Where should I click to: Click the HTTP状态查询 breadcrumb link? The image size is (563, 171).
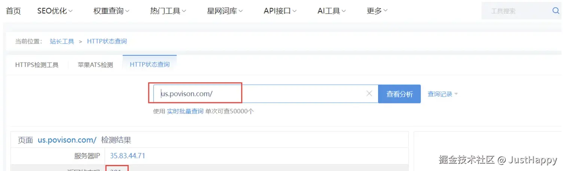click(107, 41)
